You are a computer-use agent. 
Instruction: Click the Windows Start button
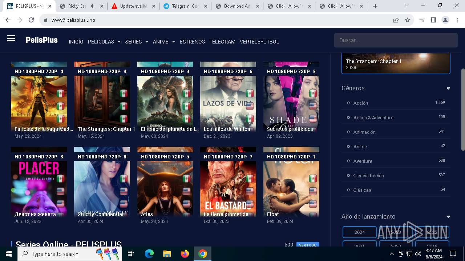point(9,254)
